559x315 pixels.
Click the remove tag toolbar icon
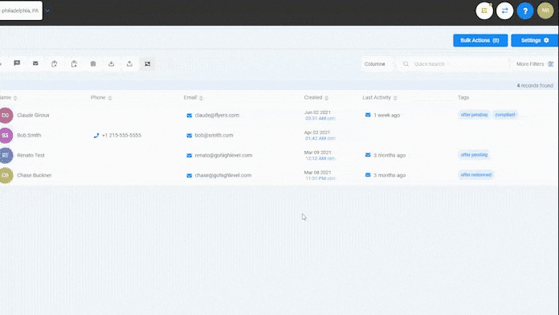[x=74, y=63]
